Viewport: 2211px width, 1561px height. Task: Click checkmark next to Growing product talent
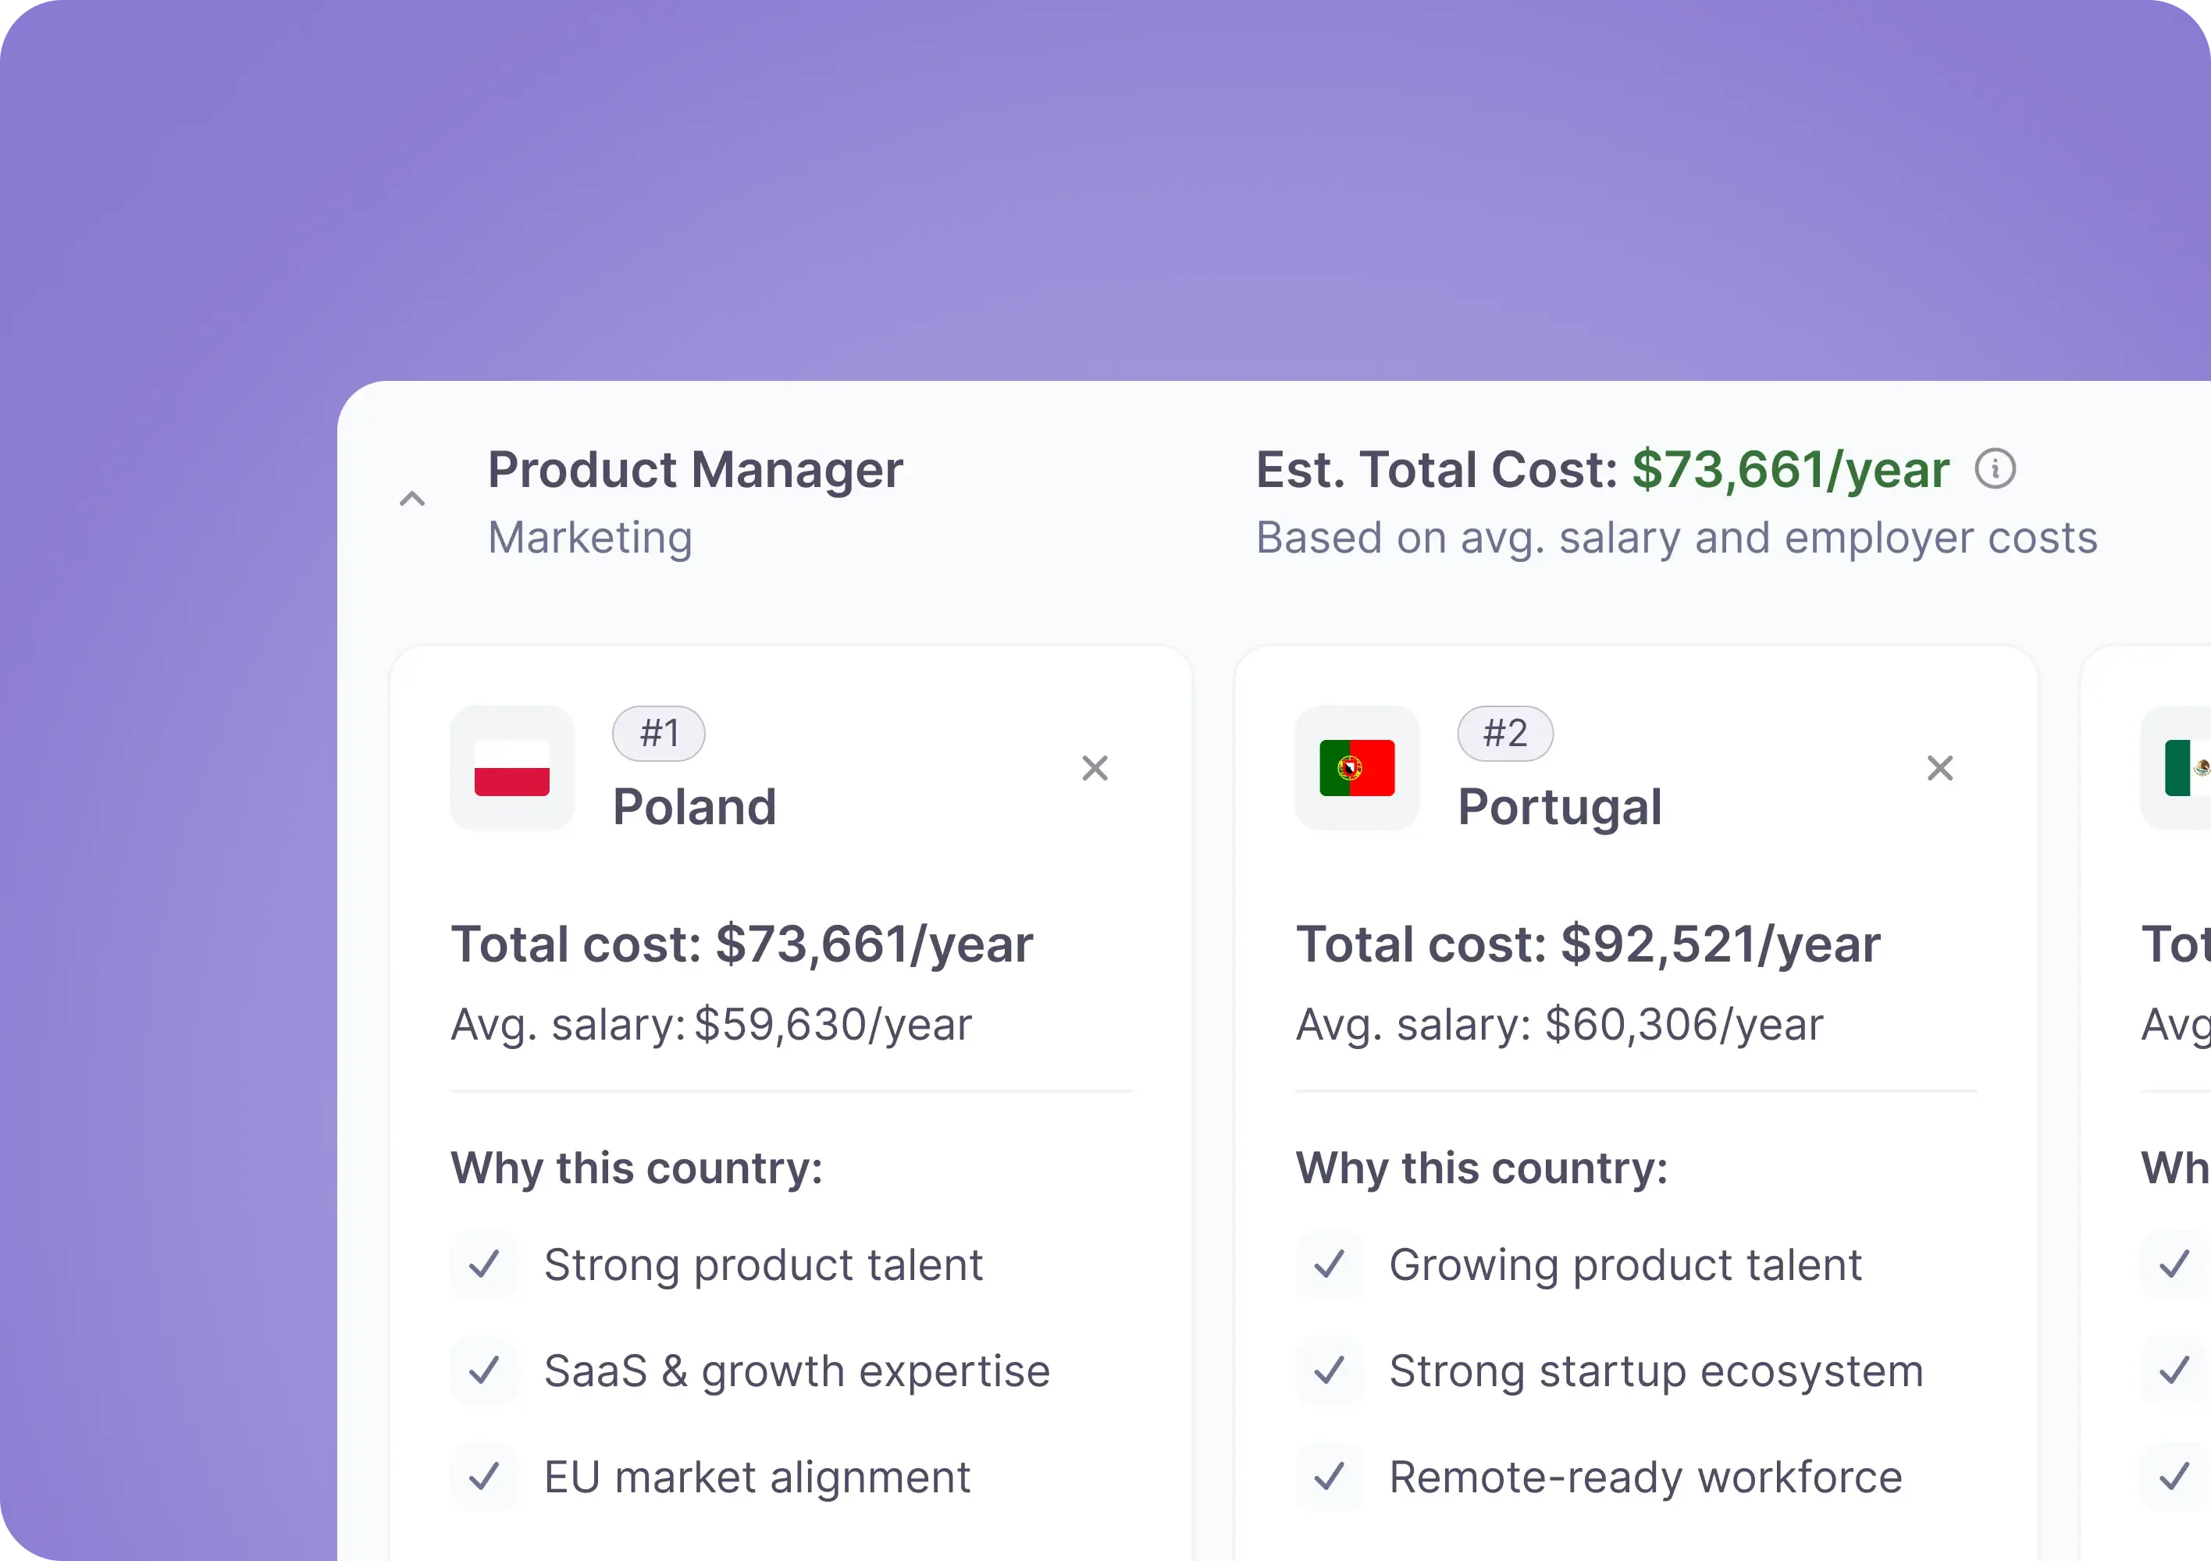click(1329, 1264)
